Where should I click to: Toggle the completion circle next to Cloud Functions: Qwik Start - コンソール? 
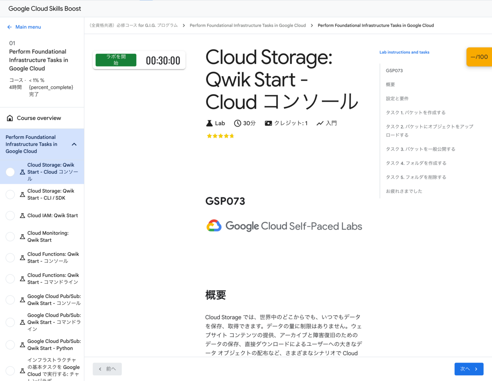tap(10, 257)
